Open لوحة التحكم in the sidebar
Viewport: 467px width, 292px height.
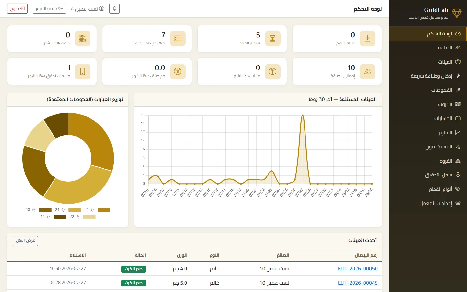point(428,34)
